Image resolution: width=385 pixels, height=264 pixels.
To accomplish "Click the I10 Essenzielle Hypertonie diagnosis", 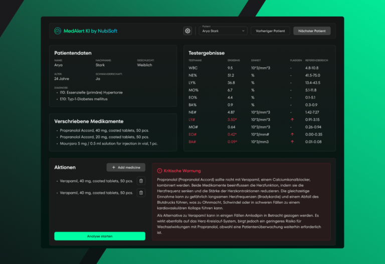I will point(89,92).
